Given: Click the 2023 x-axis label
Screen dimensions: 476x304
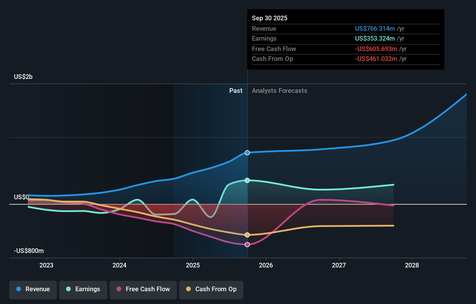Looking at the screenshot, I should tap(46, 265).
